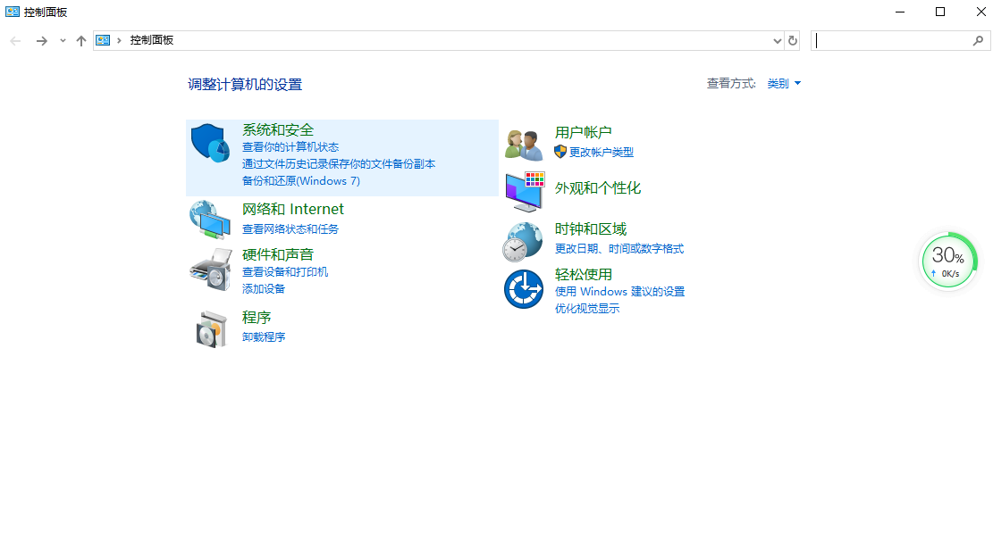Image resolution: width=993 pixels, height=556 pixels.
Task: Click the up arrow navigation icon
Action: 80,40
